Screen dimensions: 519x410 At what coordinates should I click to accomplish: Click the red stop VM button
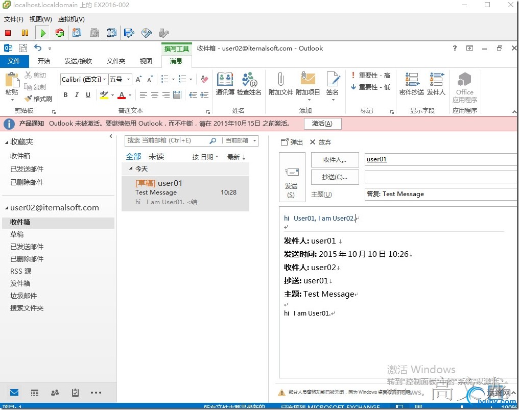8,33
